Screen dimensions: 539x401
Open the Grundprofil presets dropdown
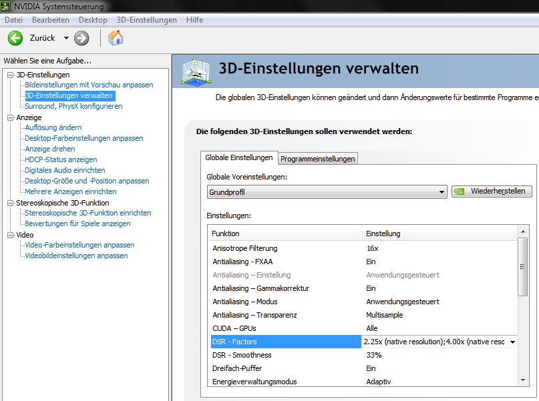point(327,192)
